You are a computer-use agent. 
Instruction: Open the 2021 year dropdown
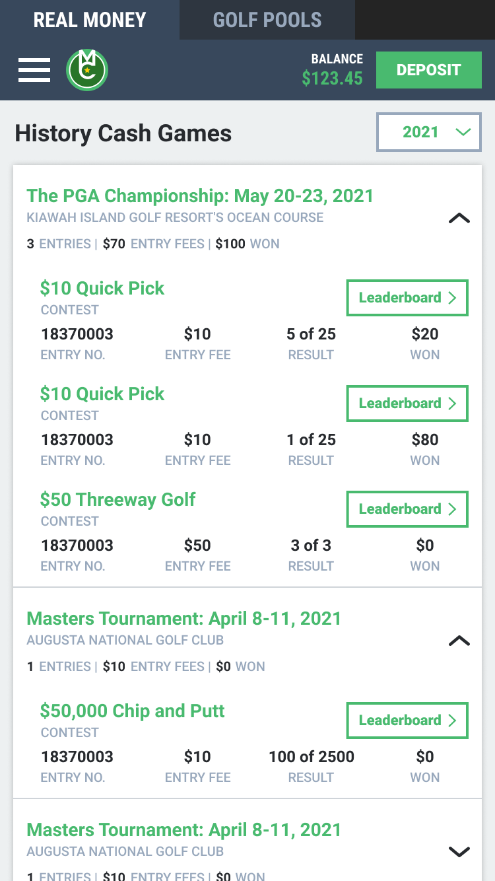pyautogui.click(x=429, y=132)
